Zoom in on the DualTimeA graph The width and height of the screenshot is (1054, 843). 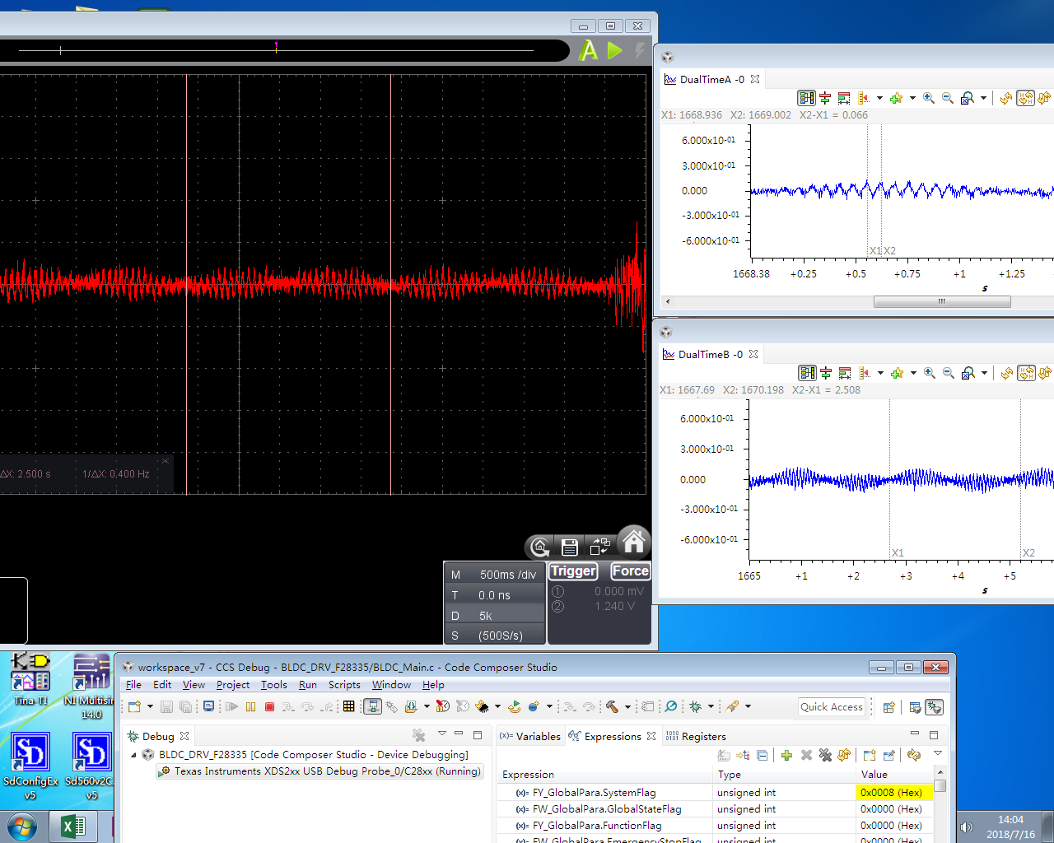(929, 98)
